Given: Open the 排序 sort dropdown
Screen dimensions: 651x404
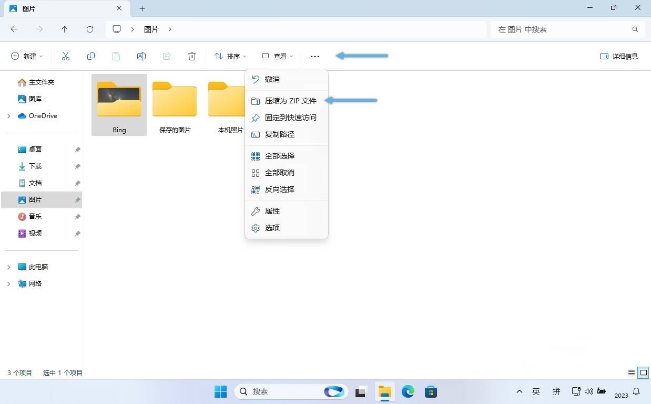Looking at the screenshot, I should (230, 56).
